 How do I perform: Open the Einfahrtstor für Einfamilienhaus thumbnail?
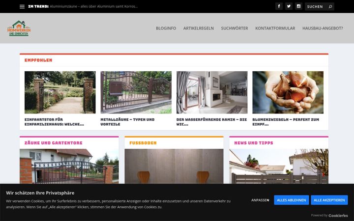click(x=60, y=92)
